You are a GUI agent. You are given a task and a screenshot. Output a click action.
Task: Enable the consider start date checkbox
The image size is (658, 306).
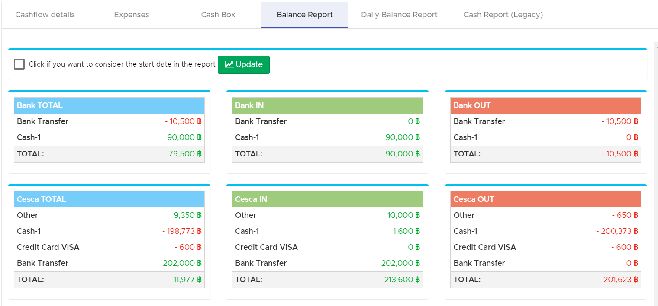click(19, 64)
